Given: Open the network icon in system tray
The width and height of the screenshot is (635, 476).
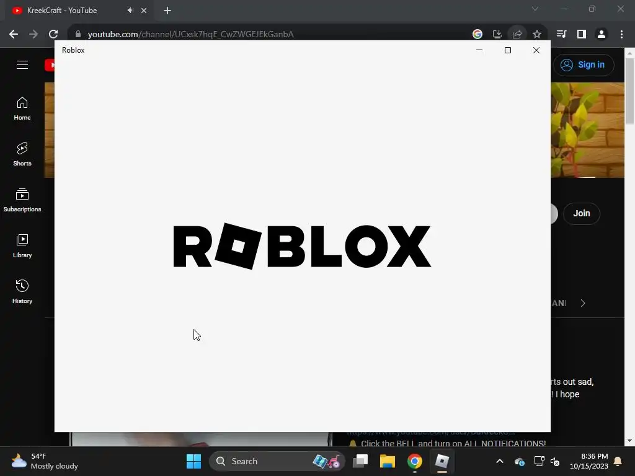Looking at the screenshot, I should click(x=539, y=461).
